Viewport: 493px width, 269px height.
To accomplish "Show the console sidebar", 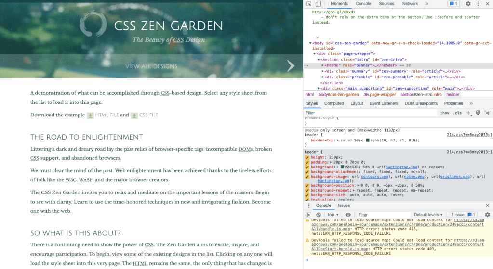I will [x=309, y=215].
